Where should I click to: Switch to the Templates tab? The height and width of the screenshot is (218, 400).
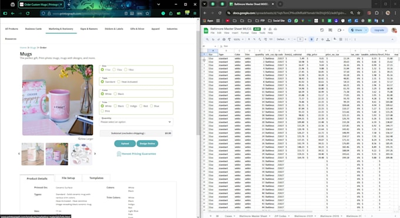pyautogui.click(x=96, y=178)
